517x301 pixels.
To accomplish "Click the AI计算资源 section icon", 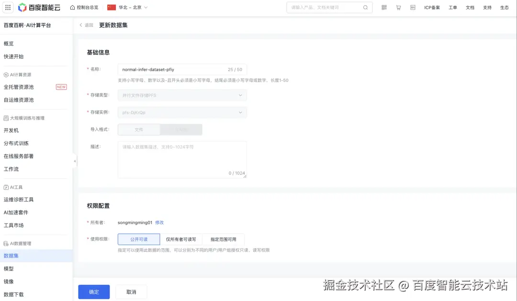I will [x=6, y=75].
